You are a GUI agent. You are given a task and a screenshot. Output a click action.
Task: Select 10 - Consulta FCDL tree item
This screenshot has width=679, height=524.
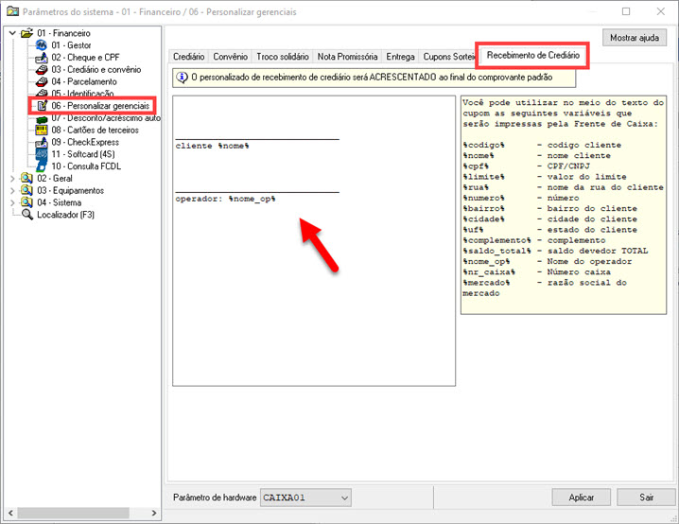coord(86,166)
